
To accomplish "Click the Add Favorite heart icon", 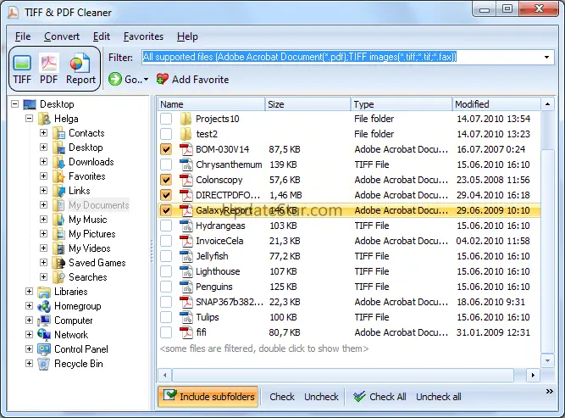I will point(163,80).
